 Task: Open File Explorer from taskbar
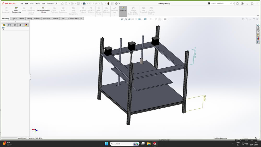click(x=149, y=144)
